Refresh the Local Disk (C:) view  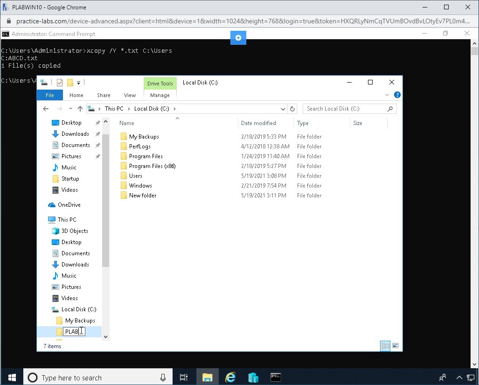point(292,109)
